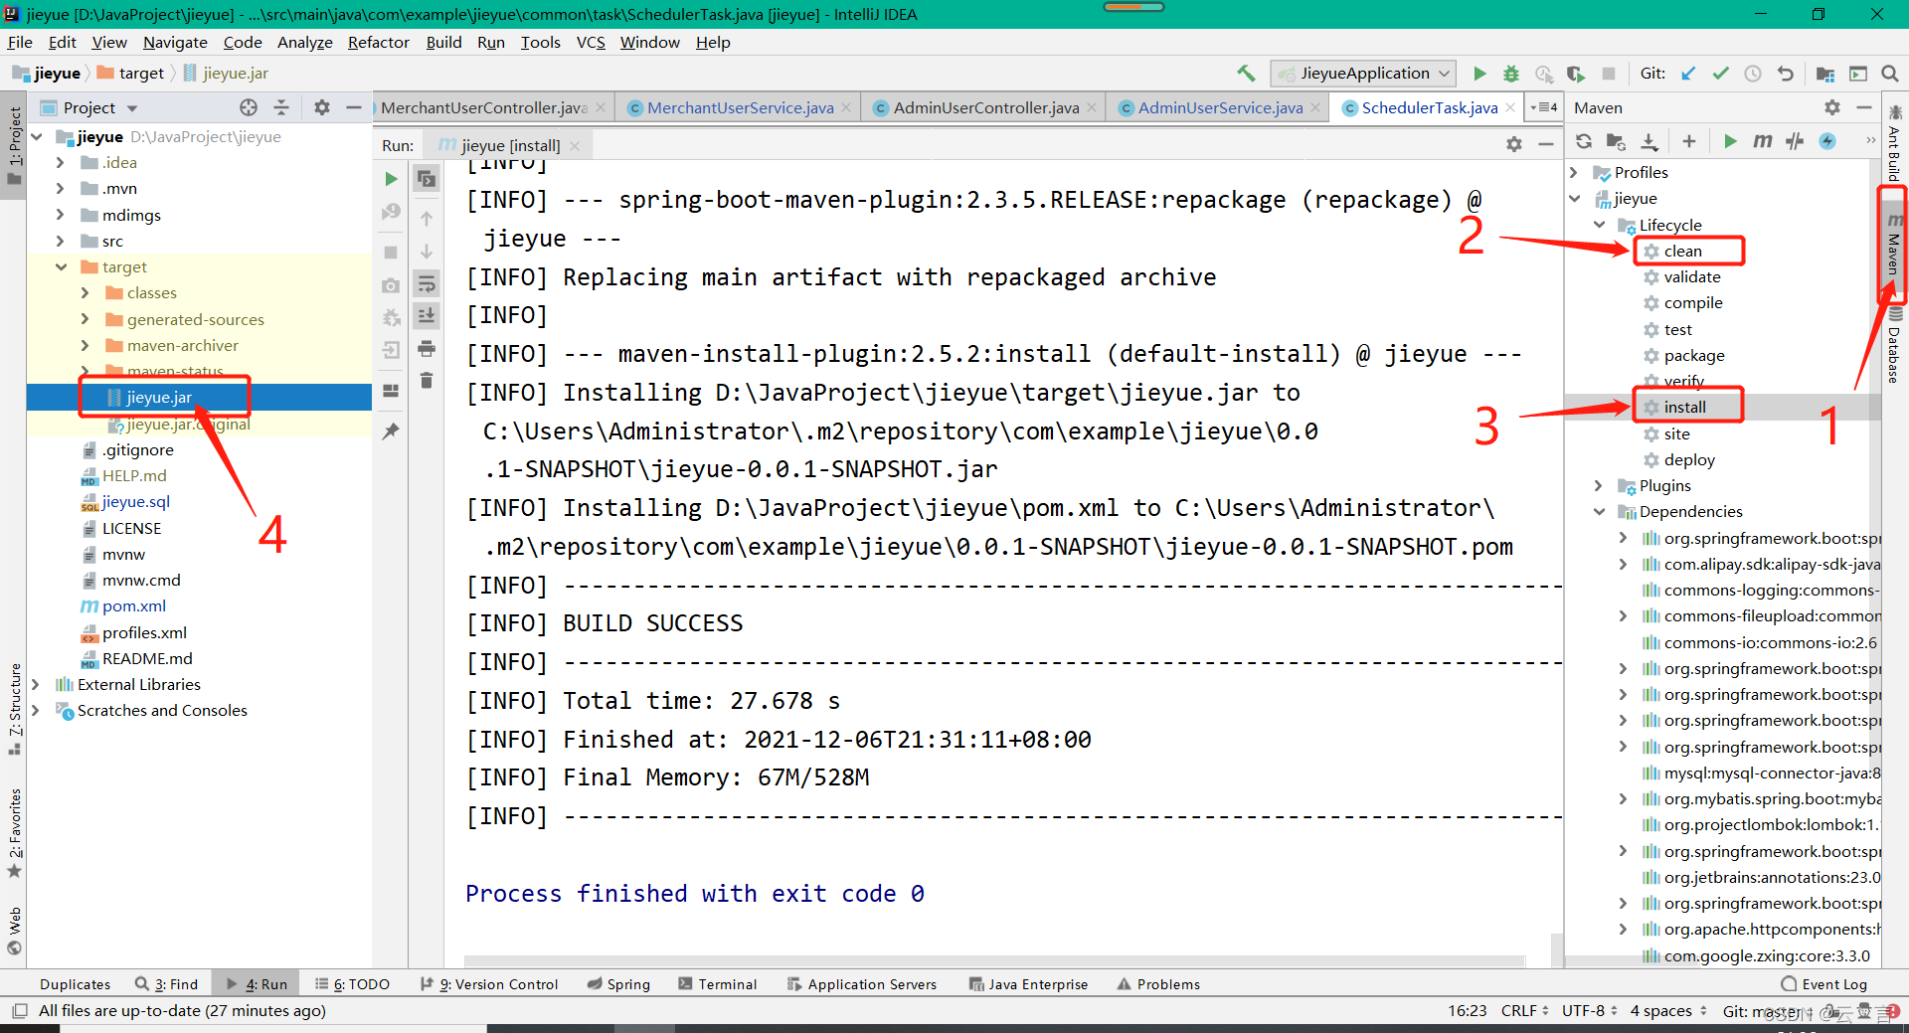The width and height of the screenshot is (1909, 1033).
Task: Expand Maven Profiles node
Action: 1575,173
